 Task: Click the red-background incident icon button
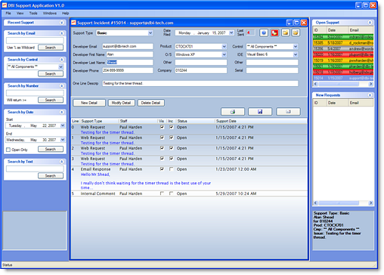click(x=274, y=33)
